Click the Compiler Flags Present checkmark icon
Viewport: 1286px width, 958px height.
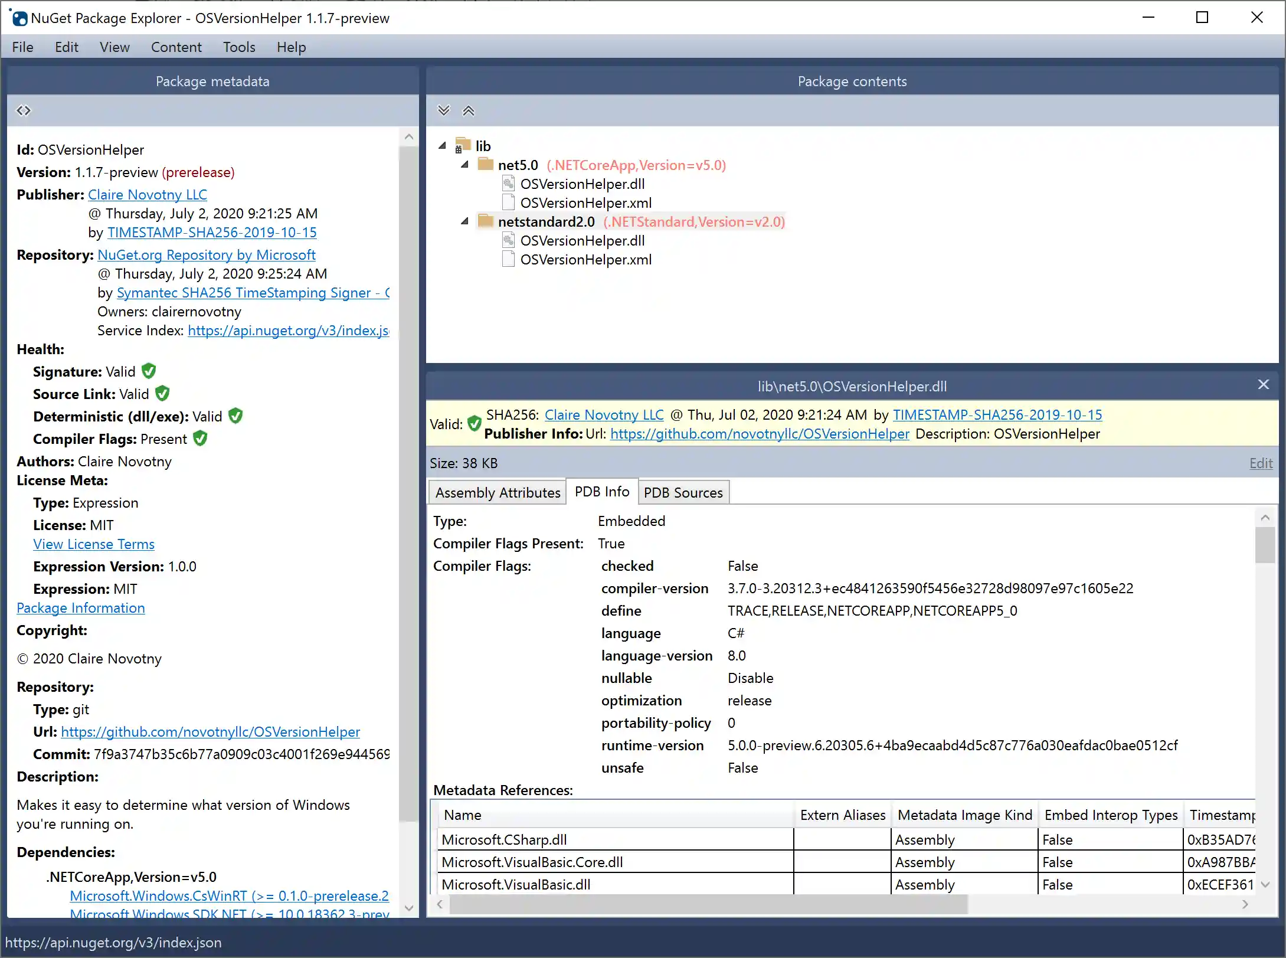tap(199, 439)
